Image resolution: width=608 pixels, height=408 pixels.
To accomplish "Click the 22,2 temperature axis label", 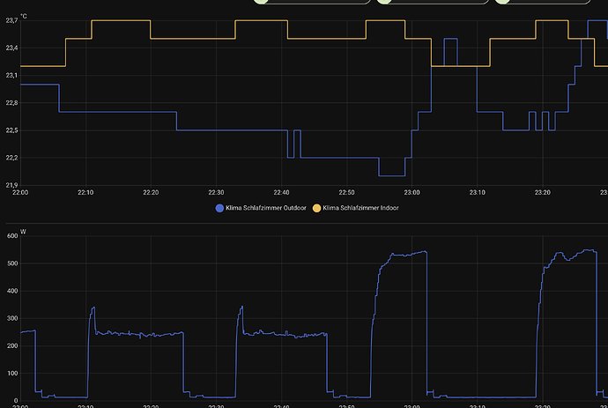I will click(x=11, y=158).
